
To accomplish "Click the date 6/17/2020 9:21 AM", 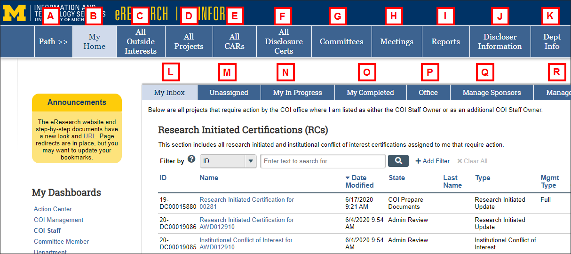I will [x=359, y=203].
